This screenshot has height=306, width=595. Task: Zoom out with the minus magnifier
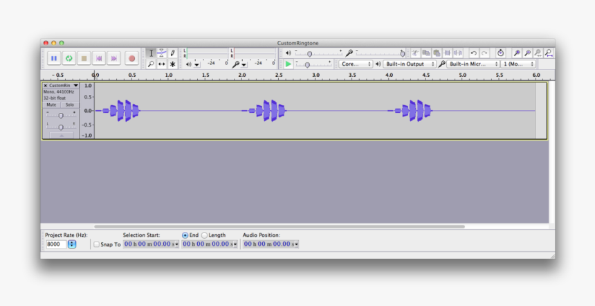(527, 53)
